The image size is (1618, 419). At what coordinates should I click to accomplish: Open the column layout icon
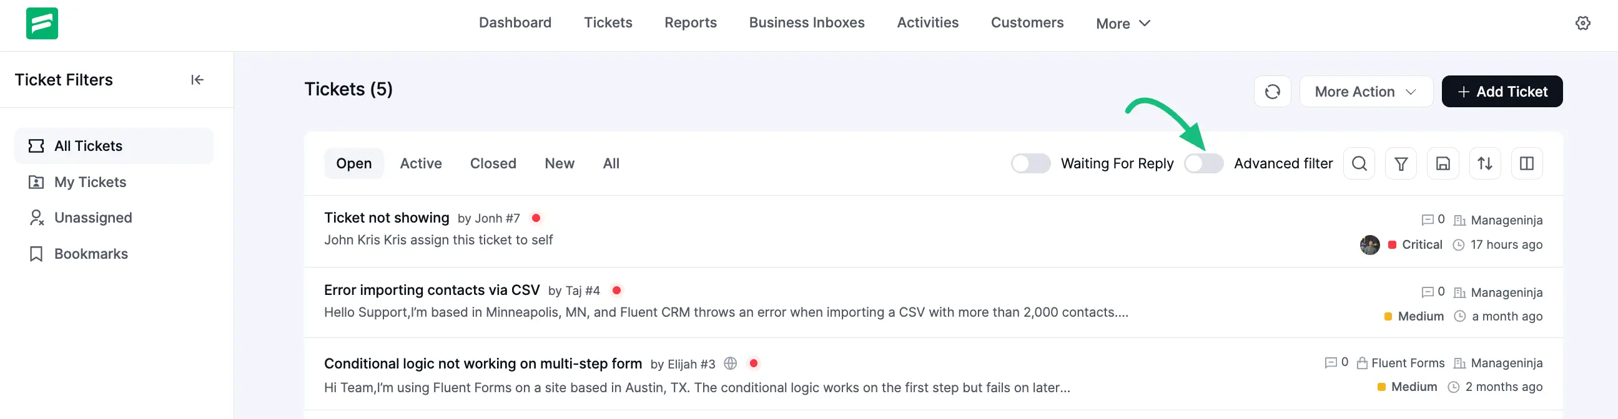coord(1526,164)
